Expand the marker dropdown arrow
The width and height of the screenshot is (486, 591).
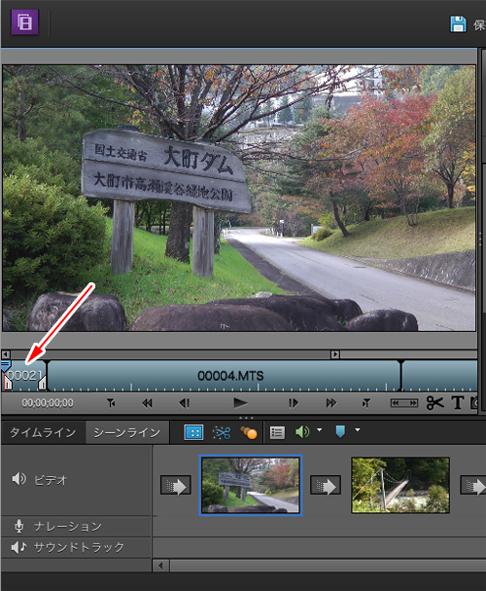(x=358, y=429)
